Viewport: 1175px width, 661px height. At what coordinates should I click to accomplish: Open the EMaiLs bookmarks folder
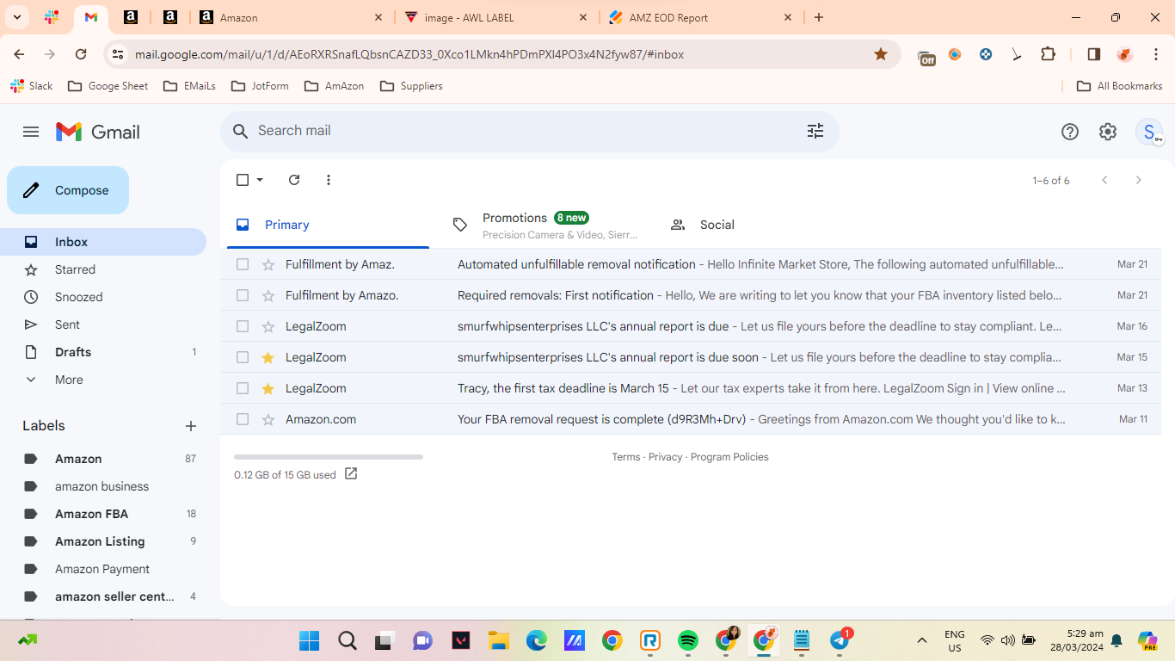(189, 86)
